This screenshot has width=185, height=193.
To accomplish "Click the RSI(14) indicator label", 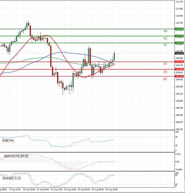I will [x=8, y=141].
